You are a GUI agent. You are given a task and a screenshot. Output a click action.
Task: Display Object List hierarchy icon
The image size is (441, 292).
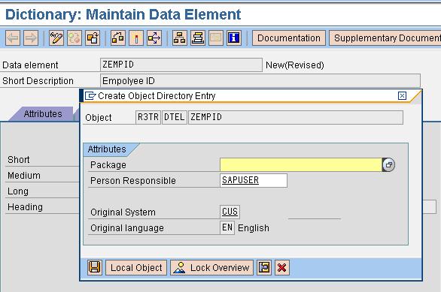pyautogui.click(x=179, y=38)
